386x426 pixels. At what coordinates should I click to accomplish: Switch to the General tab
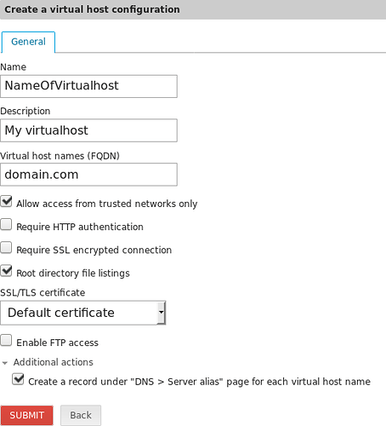(28, 42)
